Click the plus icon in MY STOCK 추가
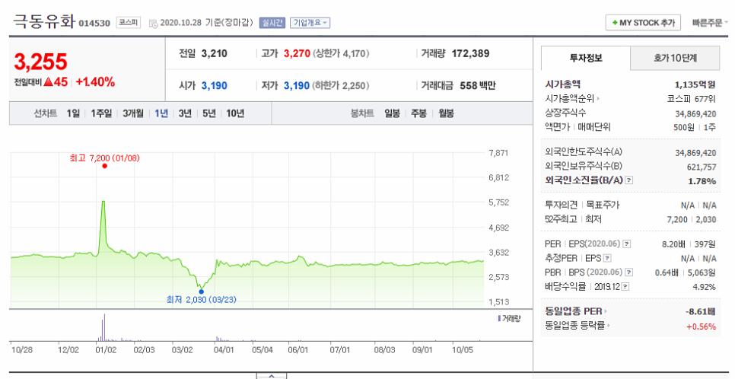The height and width of the screenshot is (379, 735). pos(615,23)
